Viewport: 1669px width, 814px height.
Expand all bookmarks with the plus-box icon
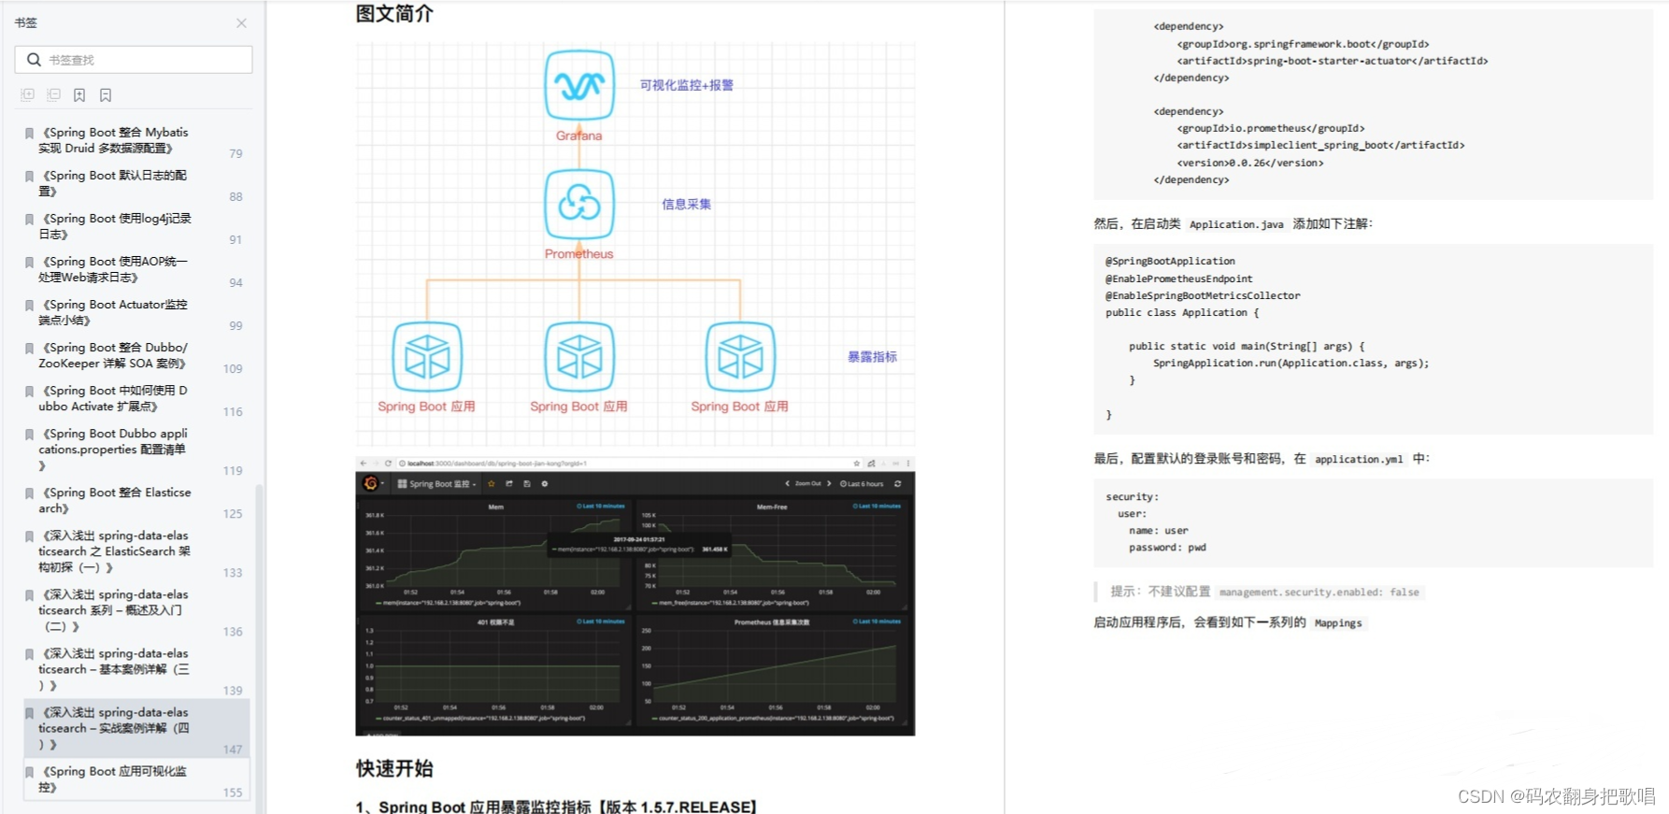27,95
